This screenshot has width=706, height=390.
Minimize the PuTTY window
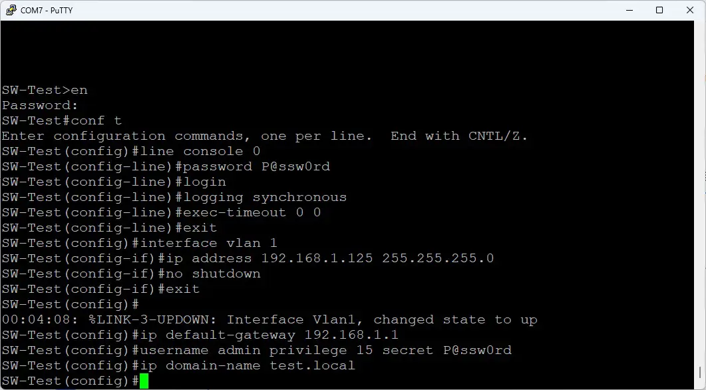(628, 10)
